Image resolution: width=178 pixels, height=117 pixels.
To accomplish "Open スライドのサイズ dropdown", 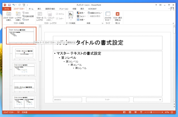I will [108, 16].
